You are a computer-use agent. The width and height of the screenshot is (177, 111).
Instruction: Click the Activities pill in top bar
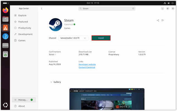click(5, 3)
